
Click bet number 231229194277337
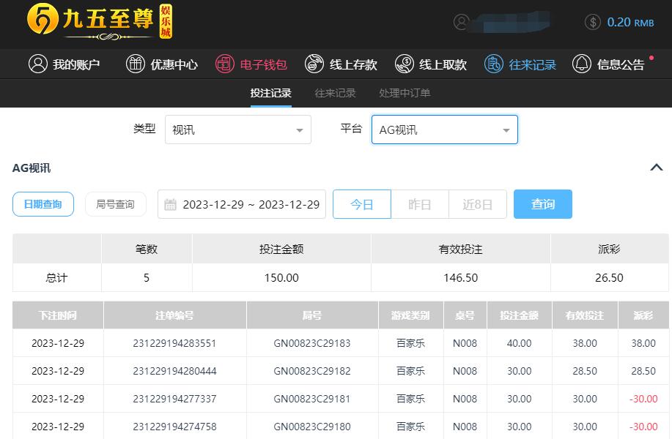tap(174, 399)
